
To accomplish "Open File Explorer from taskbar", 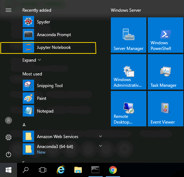I will coord(78,170).
